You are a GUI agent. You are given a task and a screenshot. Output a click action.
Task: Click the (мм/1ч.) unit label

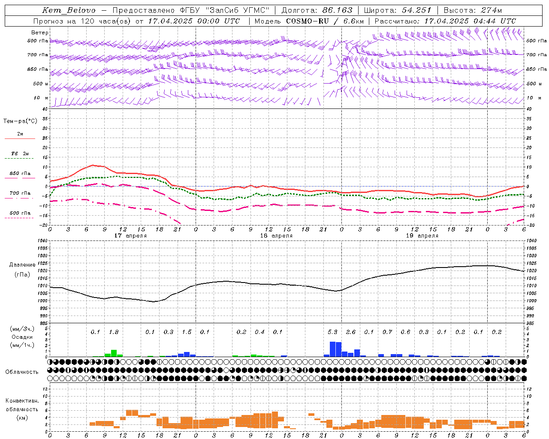22,345
